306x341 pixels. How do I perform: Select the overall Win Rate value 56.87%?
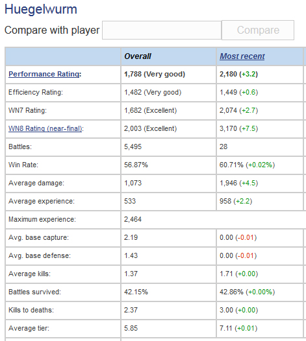136,165
